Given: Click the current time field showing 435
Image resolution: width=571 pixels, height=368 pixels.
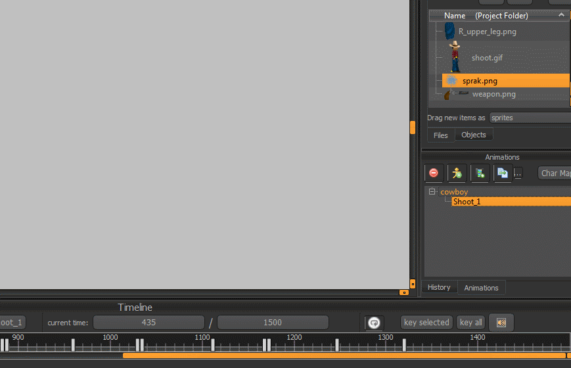Looking at the screenshot, I should pyautogui.click(x=148, y=323).
